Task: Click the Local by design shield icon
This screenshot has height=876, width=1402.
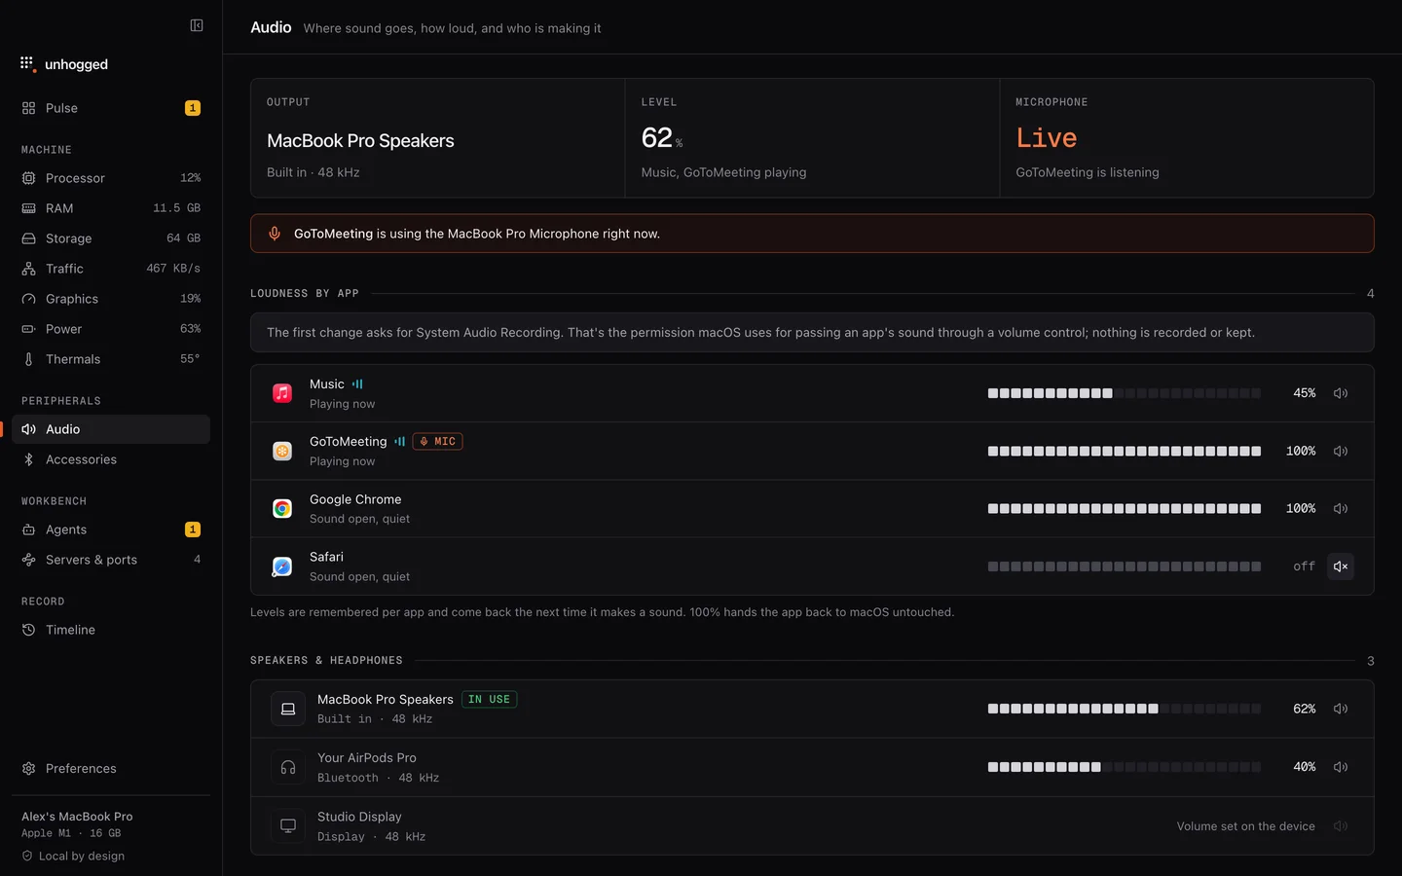Action: coord(27,856)
